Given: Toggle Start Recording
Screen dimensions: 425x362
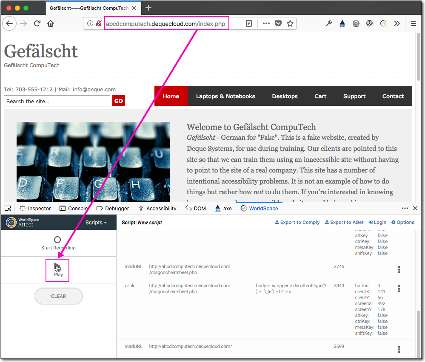Looking at the screenshot, I should [58, 243].
